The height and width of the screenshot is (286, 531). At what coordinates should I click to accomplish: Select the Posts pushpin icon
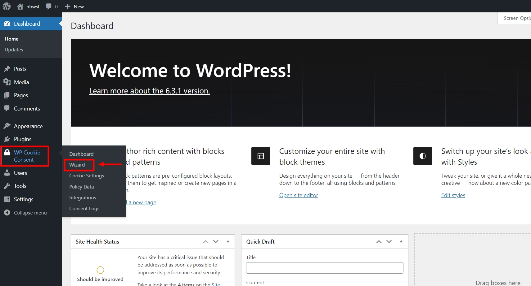point(7,69)
